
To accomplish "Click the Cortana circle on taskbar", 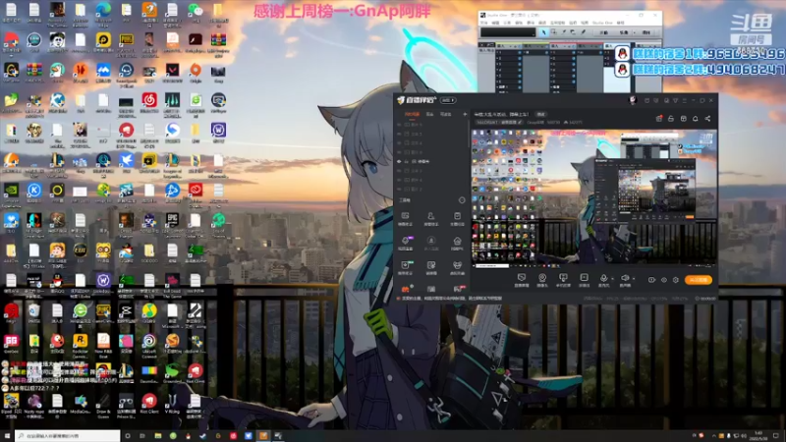I will [x=128, y=436].
